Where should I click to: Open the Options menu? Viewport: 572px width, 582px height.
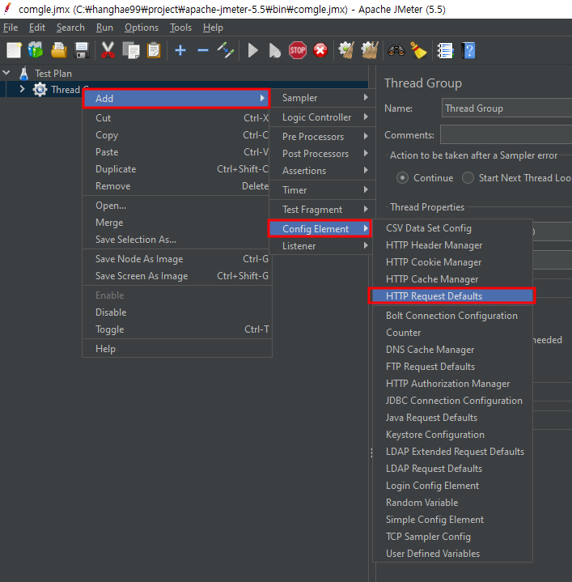point(142,28)
